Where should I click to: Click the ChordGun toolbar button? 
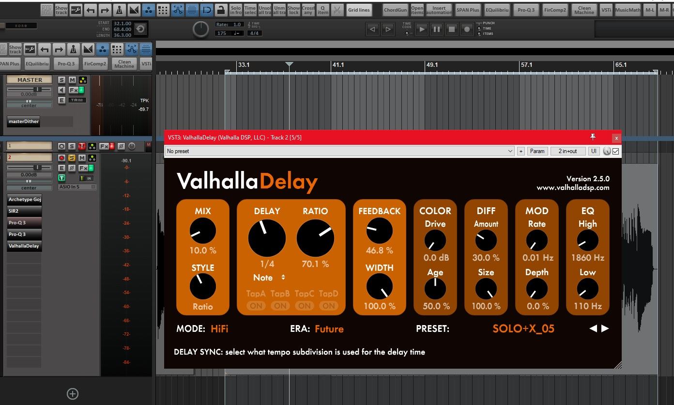pos(395,10)
